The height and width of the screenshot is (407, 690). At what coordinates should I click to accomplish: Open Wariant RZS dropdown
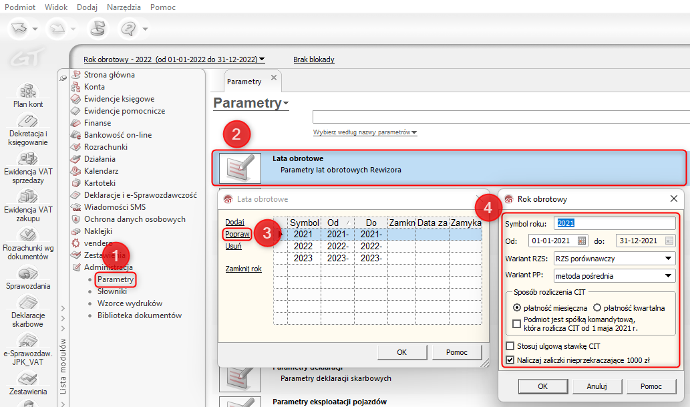point(668,259)
